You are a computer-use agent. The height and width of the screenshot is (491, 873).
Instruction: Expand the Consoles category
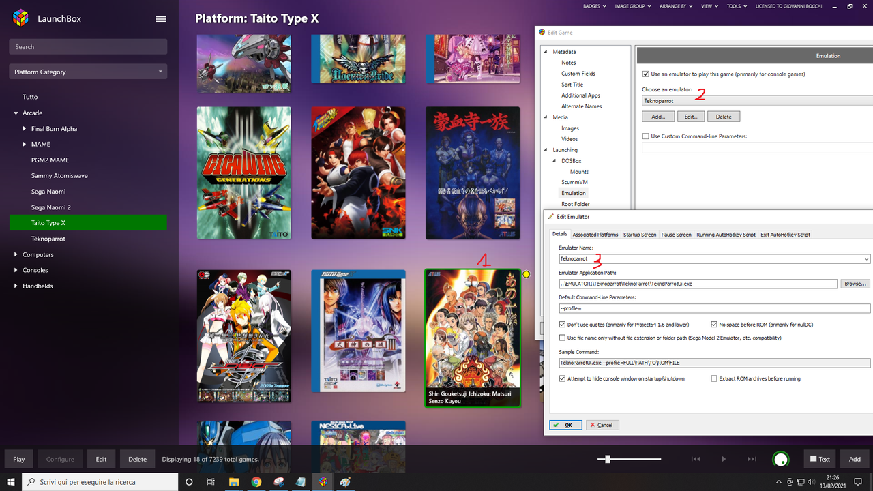tap(16, 271)
